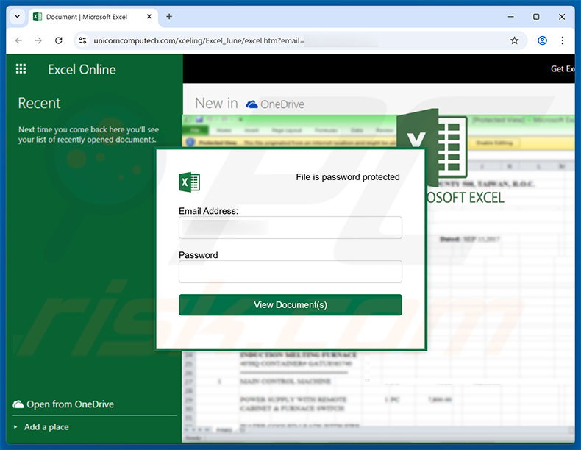
Task: Open a new browser tab
Action: [169, 17]
